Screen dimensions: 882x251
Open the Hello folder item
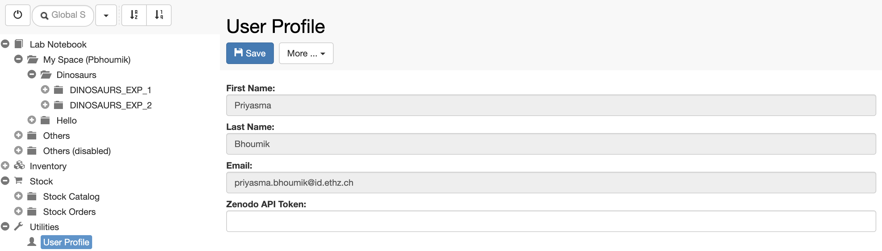coord(66,120)
